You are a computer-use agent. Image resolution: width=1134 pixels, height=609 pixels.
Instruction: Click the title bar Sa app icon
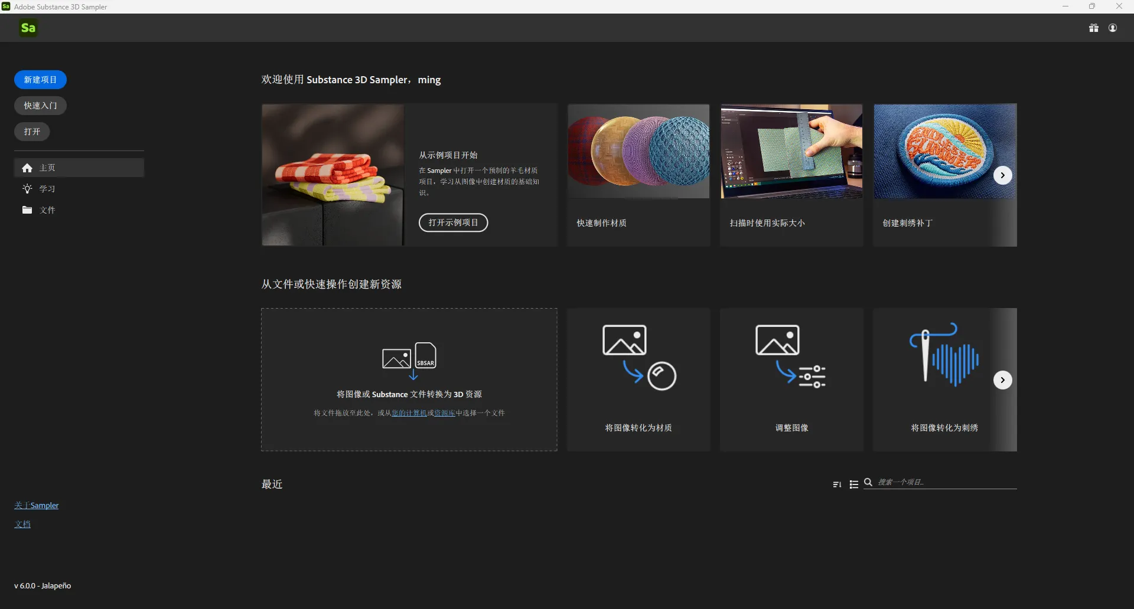[x=6, y=6]
